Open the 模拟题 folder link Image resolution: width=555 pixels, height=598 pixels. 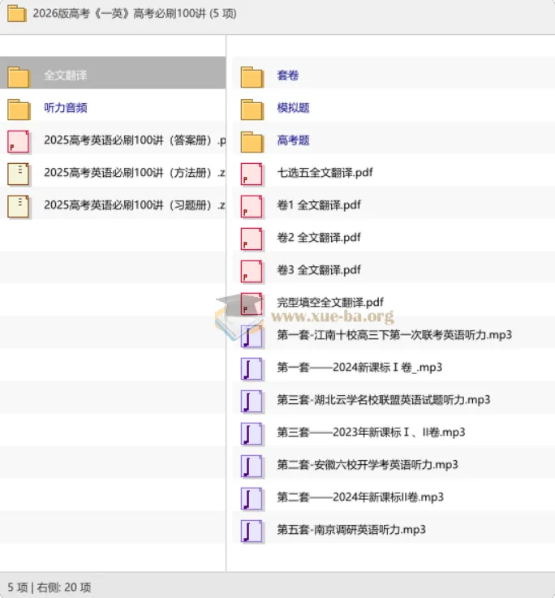click(x=294, y=108)
